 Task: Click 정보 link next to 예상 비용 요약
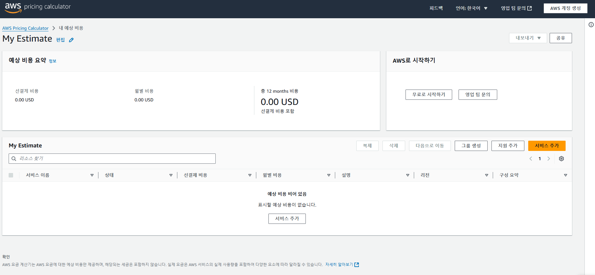tap(52, 61)
